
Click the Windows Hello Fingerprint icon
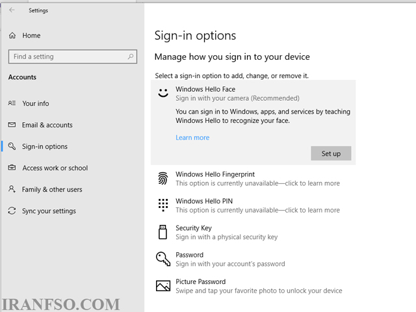pos(163,178)
